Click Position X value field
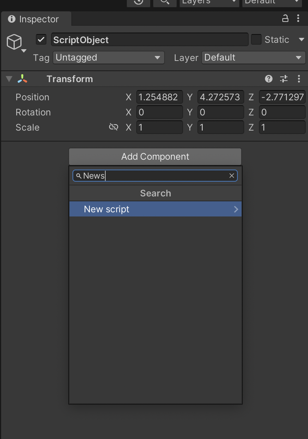The height and width of the screenshot is (439, 308). [159, 97]
